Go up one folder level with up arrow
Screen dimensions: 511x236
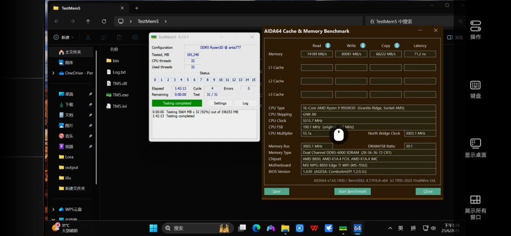88,21
